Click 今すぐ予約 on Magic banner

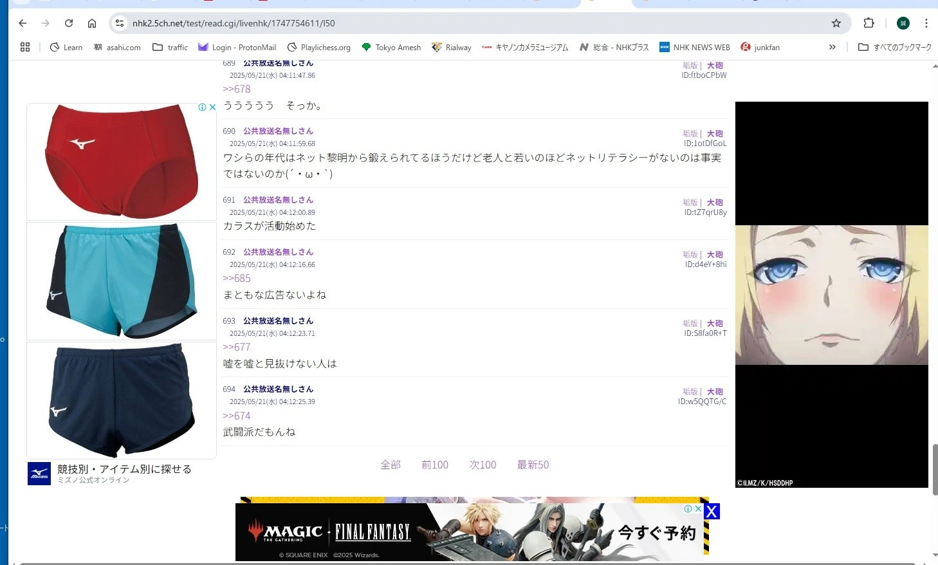coord(657,533)
